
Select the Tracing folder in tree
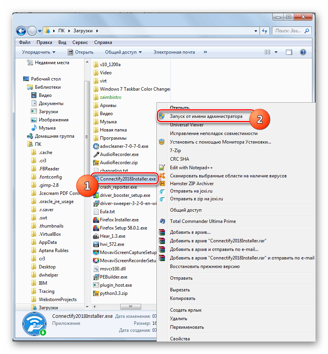click(47, 291)
